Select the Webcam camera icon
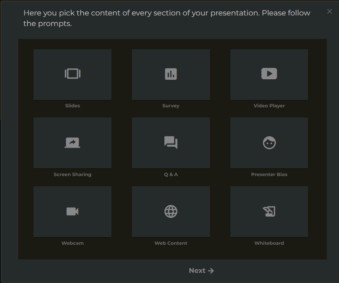 pyautogui.click(x=72, y=211)
